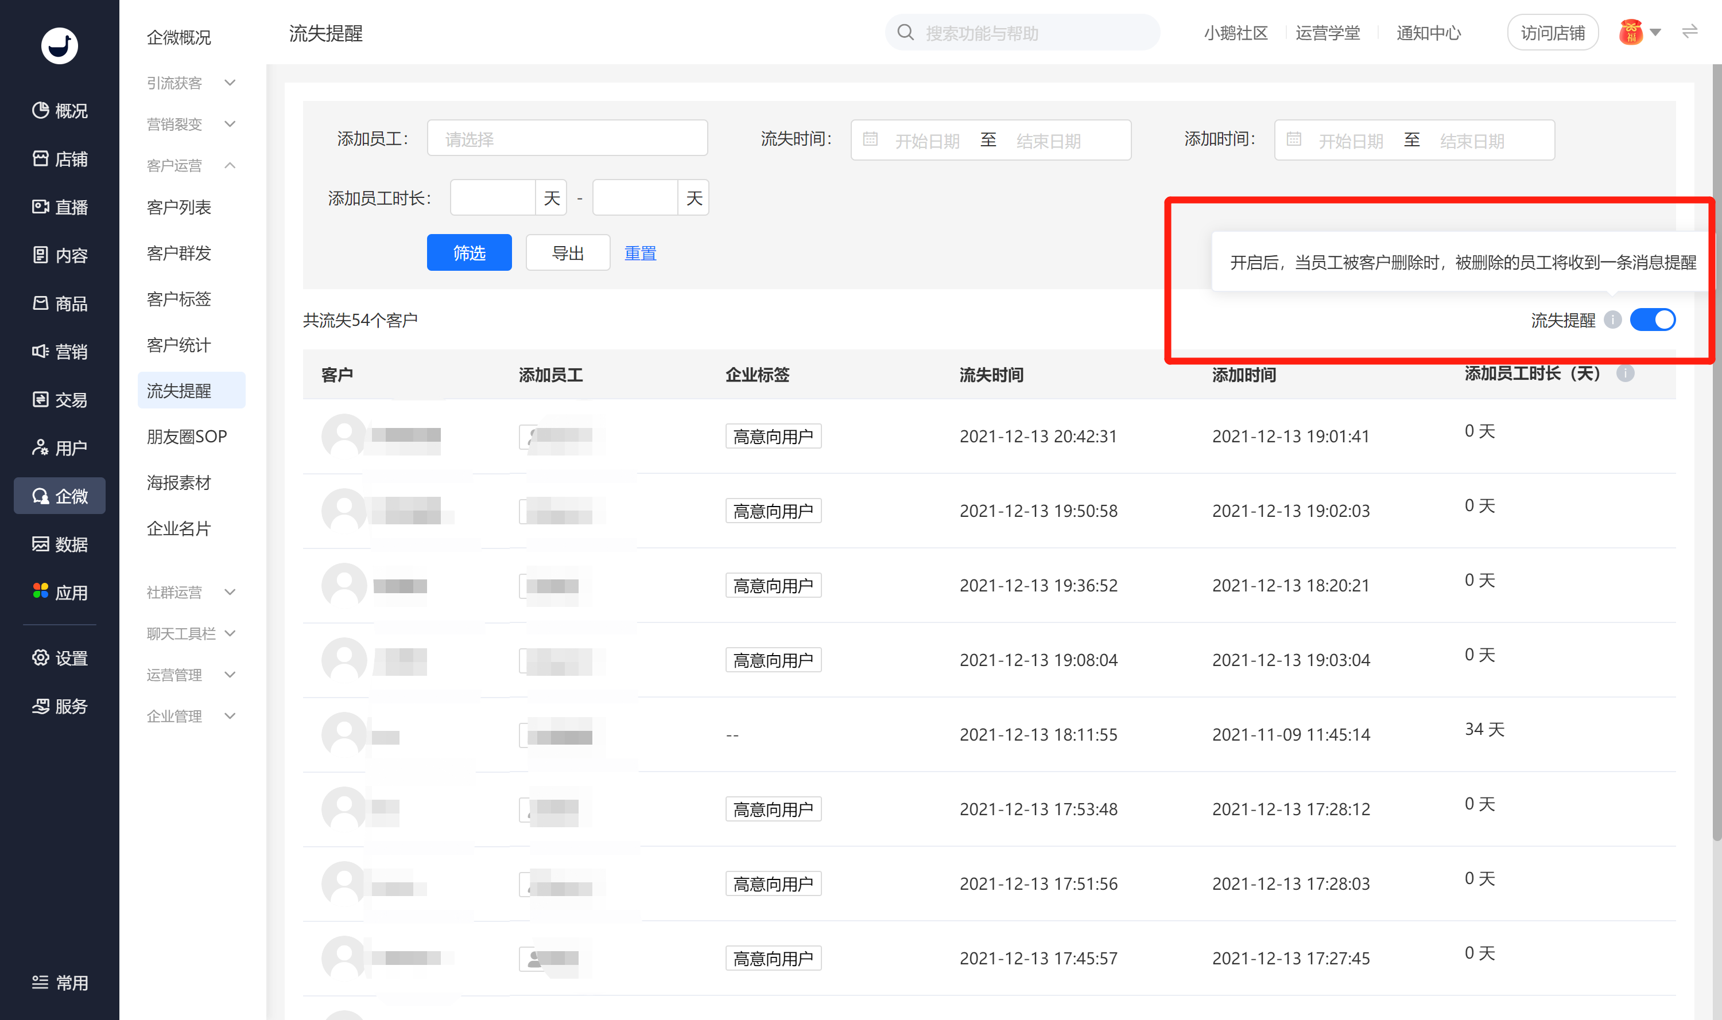Expand the 社群运营 menu group
The image size is (1722, 1020).
pos(191,592)
